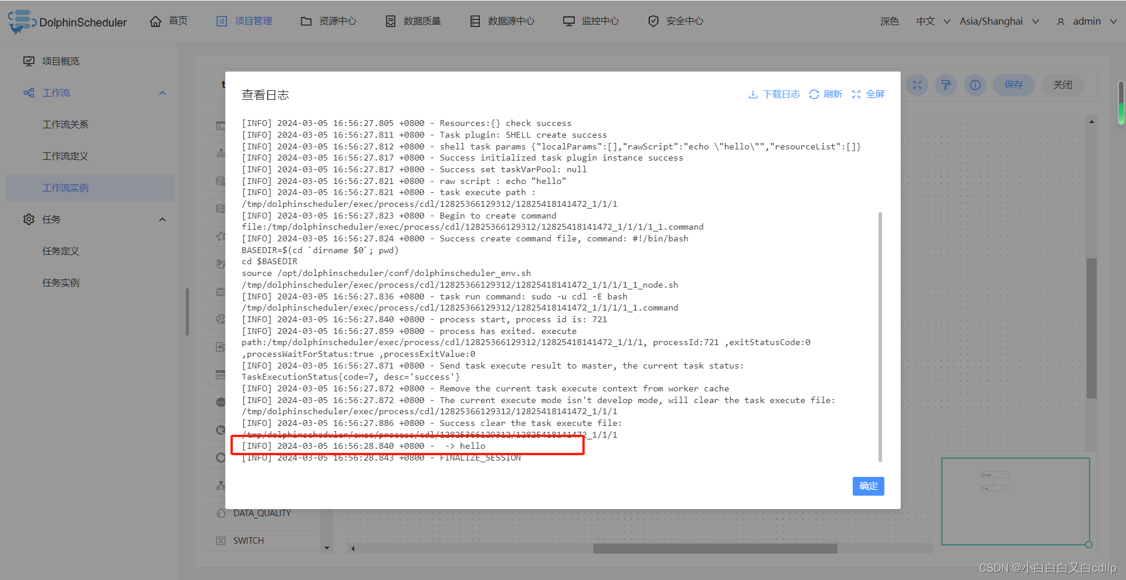Click the page scrollbar at far right
The image size is (1126, 580).
pos(1121,103)
